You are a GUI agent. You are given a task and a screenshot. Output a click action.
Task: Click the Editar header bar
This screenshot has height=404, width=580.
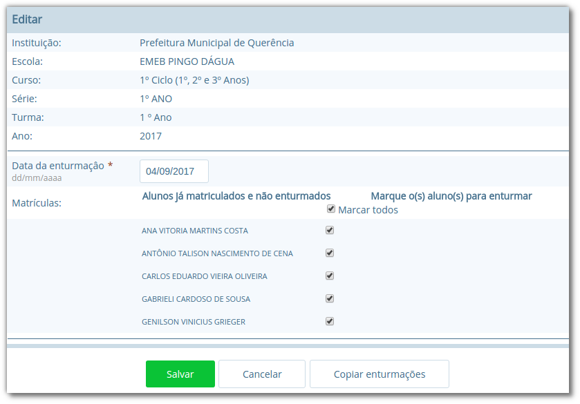point(289,19)
